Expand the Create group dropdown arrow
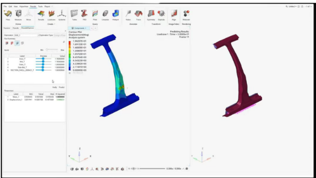Viewport: 316px width, 178px height. point(55,24)
